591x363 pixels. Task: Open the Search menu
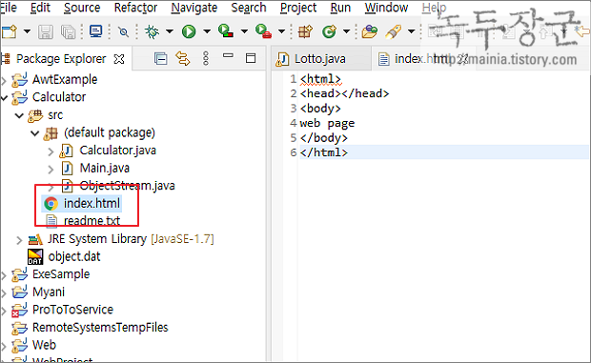coord(249,8)
